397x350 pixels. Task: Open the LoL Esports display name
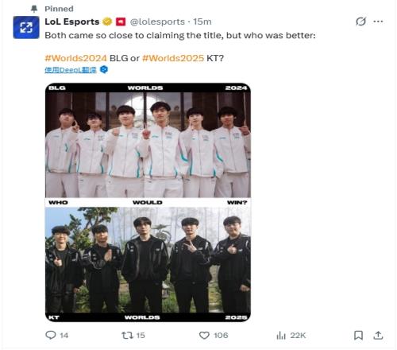pyautogui.click(x=72, y=21)
